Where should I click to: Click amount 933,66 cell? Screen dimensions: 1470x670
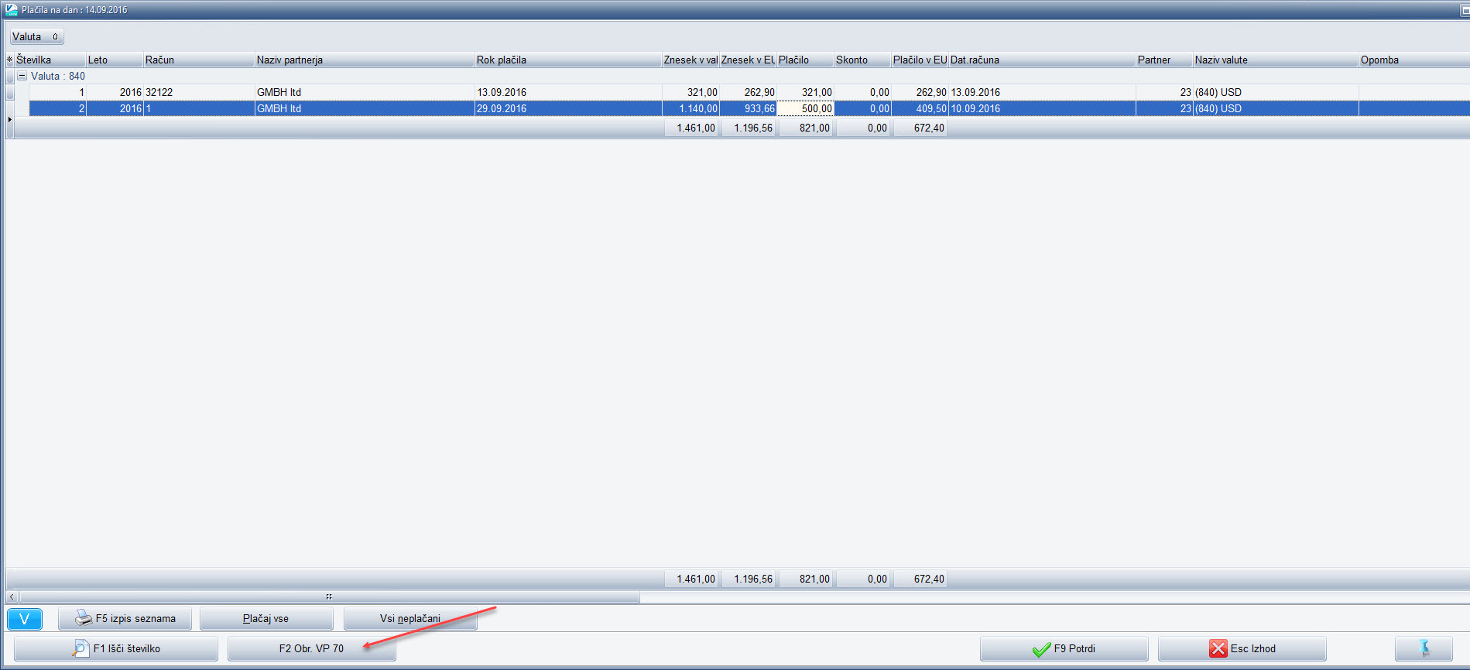(748, 108)
